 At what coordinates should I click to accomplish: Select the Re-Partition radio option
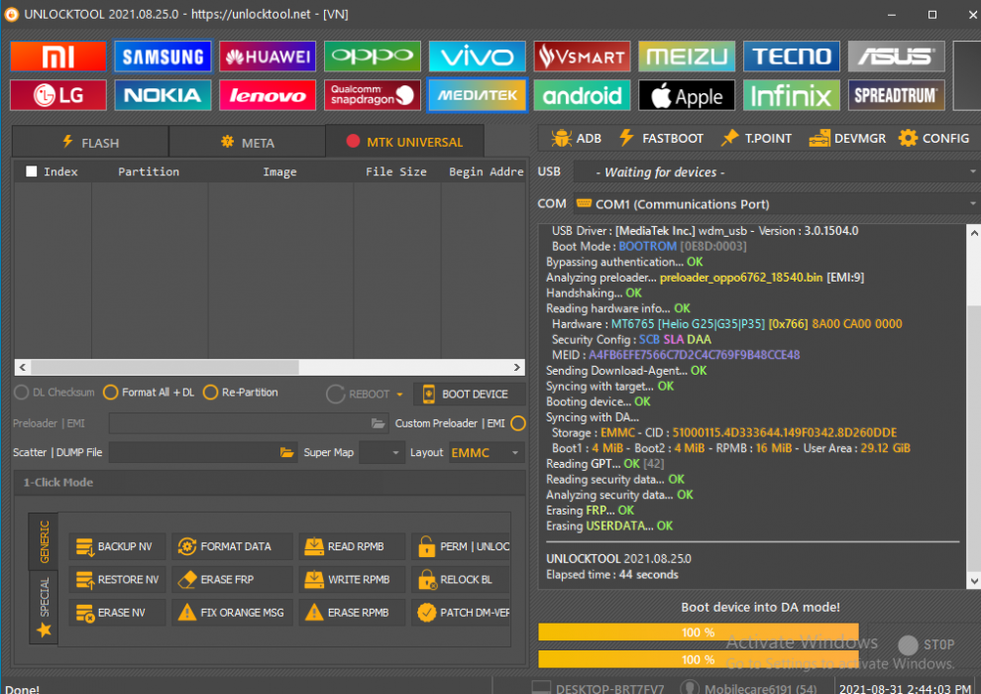point(211,393)
